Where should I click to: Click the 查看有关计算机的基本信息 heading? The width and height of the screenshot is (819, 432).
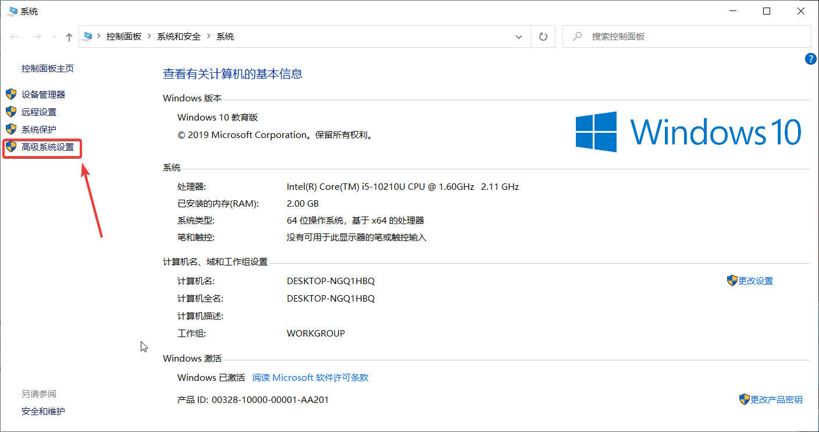click(x=233, y=74)
